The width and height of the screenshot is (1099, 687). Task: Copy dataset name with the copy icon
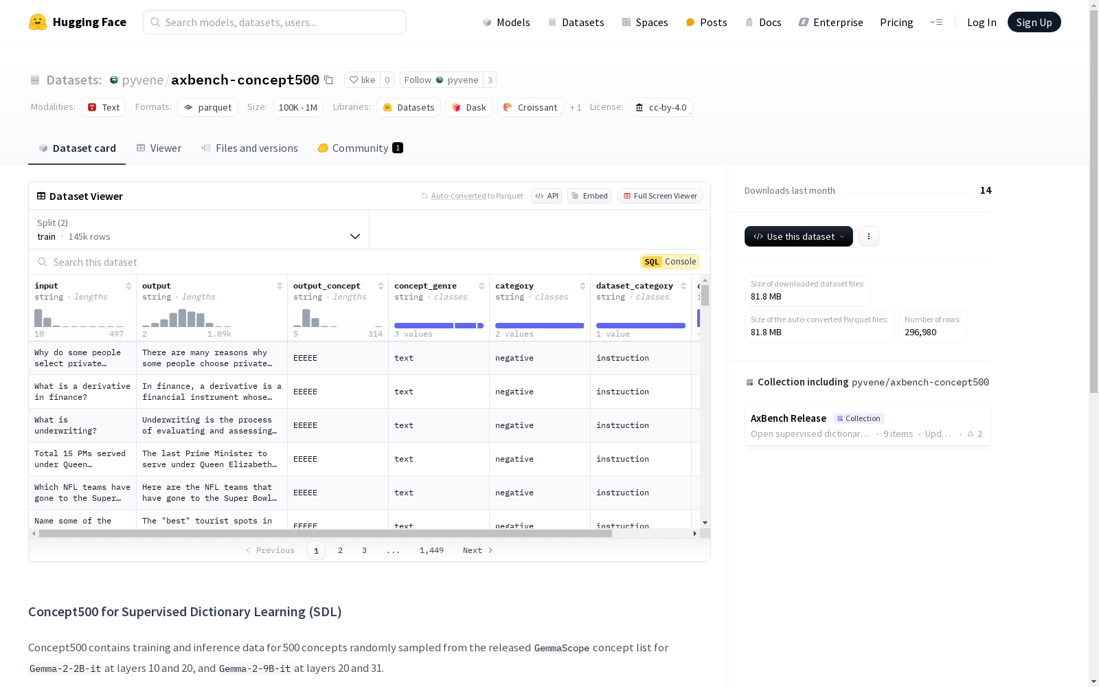click(x=328, y=80)
